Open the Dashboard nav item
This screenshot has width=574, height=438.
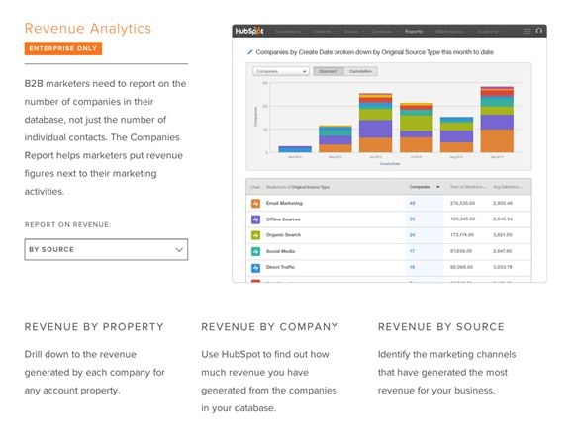tap(288, 31)
